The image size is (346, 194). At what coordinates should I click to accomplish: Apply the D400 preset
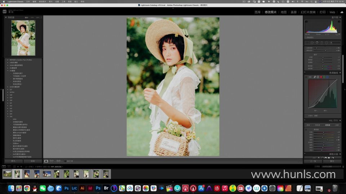14,119
